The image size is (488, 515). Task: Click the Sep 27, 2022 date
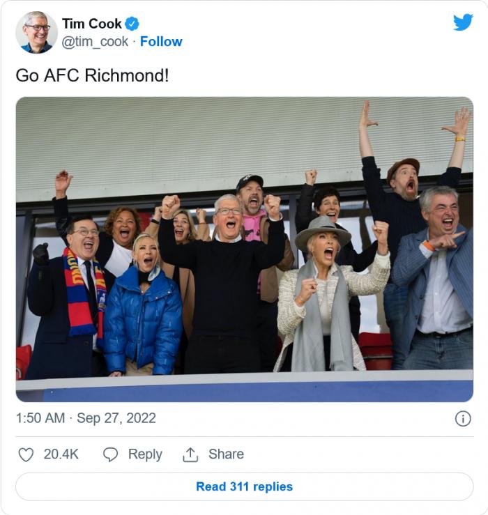pyautogui.click(x=116, y=418)
